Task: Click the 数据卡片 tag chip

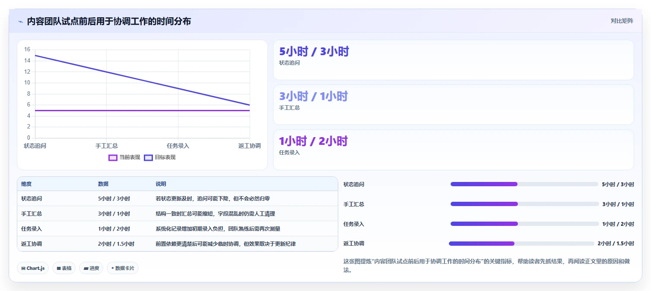Action: (x=123, y=268)
